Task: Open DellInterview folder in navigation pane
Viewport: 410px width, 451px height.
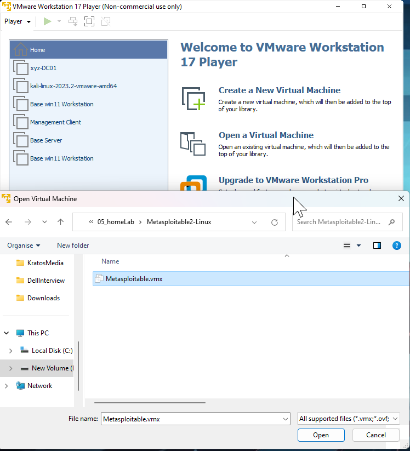Action: point(40,281)
